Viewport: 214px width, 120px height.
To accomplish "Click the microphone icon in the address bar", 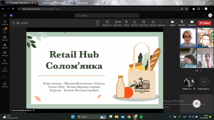I will click(182, 9).
